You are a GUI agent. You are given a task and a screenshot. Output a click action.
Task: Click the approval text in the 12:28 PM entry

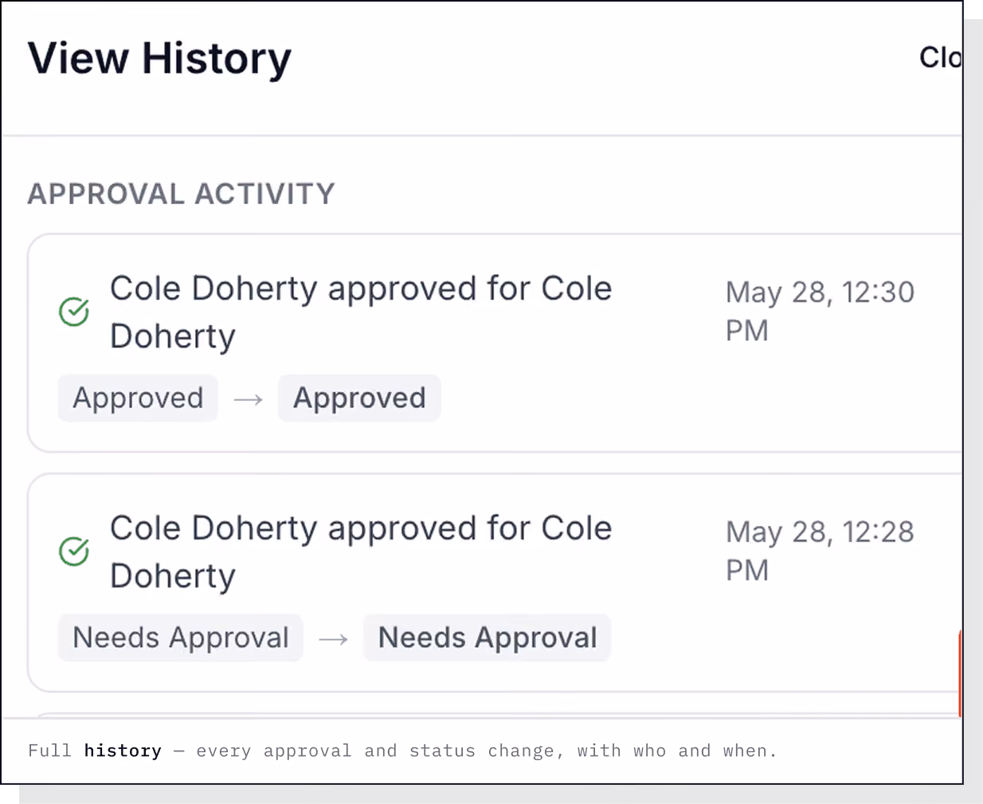(361, 551)
